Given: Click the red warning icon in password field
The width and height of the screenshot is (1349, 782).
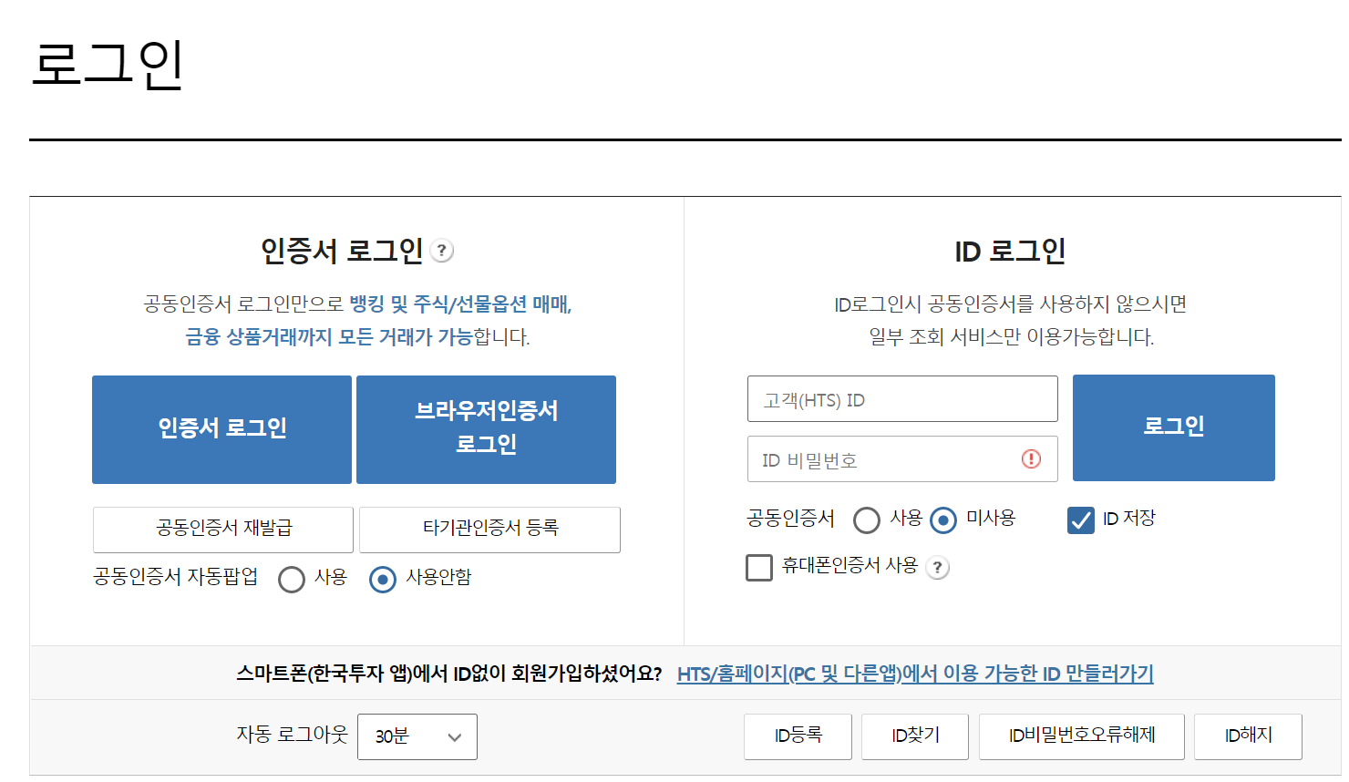Looking at the screenshot, I should [x=1031, y=458].
